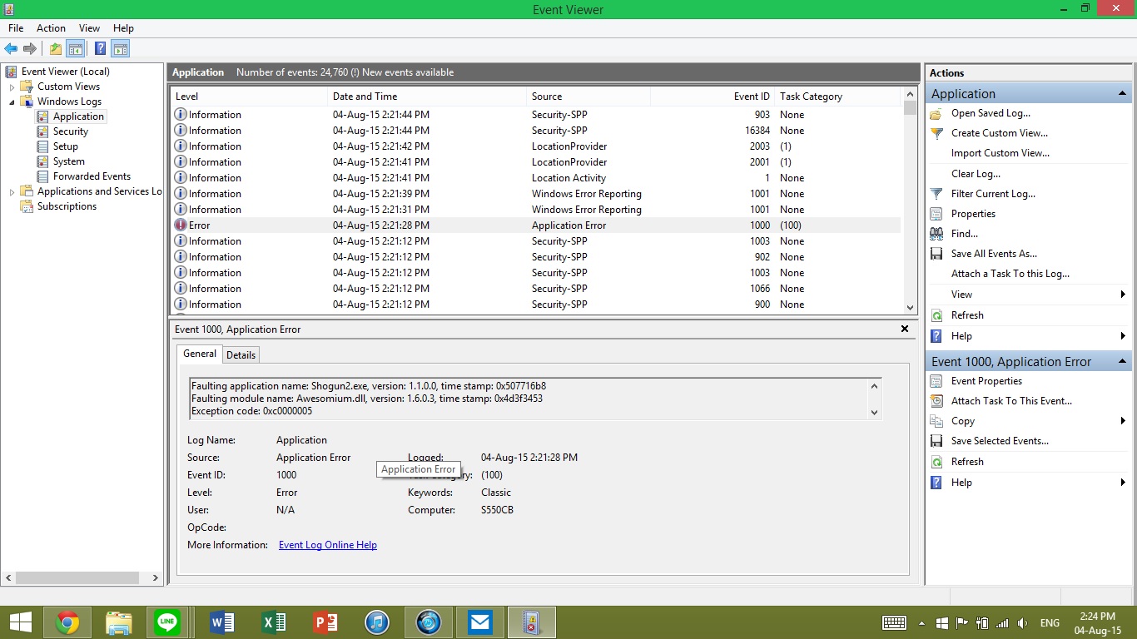The image size is (1137, 639).
Task: Collapse the Windows Logs tree node
Action: coord(12,102)
